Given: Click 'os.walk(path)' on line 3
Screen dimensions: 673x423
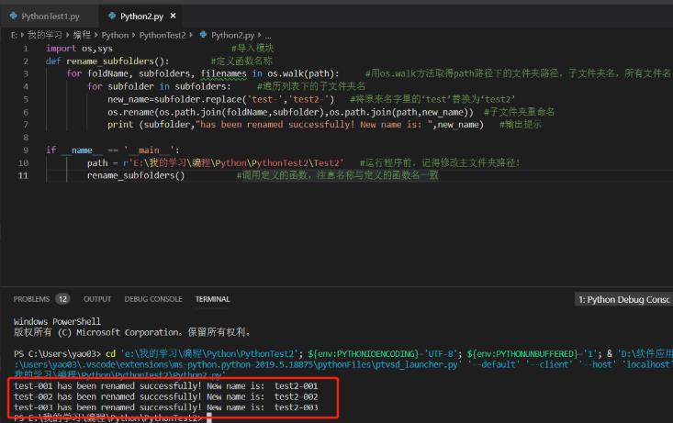Looking at the screenshot, I should tap(303, 73).
